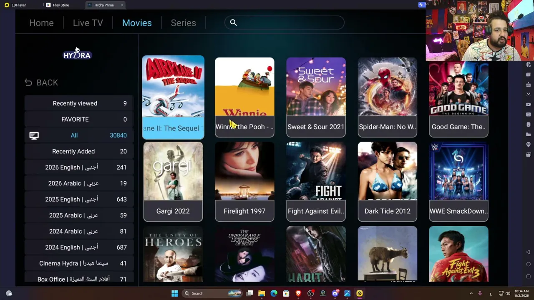This screenshot has height=300, width=534.
Task: Switch to Live TV tab
Action: [88, 23]
